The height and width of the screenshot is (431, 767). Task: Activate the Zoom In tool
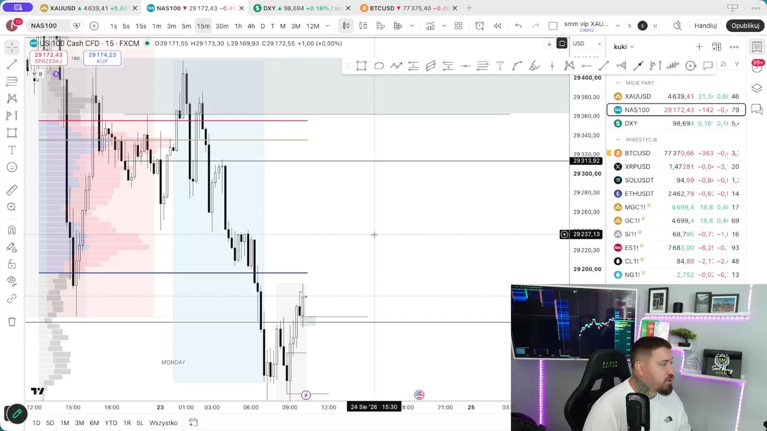[x=12, y=207]
